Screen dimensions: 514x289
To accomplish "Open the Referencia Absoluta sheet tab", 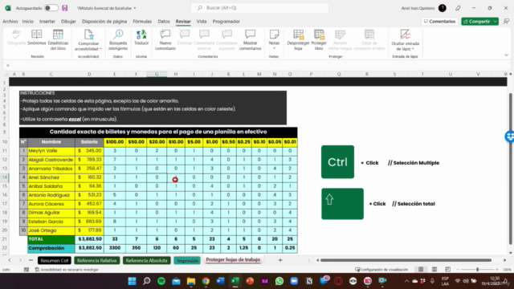I will point(146,260).
